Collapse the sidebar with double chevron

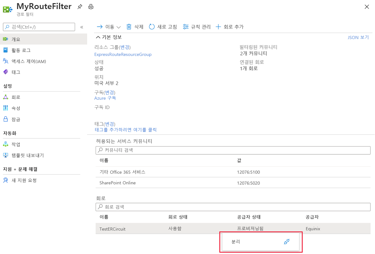(82, 27)
